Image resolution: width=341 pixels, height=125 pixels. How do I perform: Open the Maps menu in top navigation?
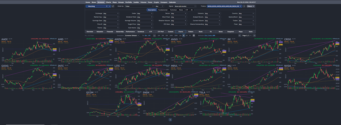(x=115, y=2)
